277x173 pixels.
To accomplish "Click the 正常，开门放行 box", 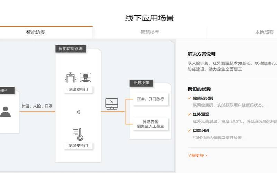I will pos(150,99).
